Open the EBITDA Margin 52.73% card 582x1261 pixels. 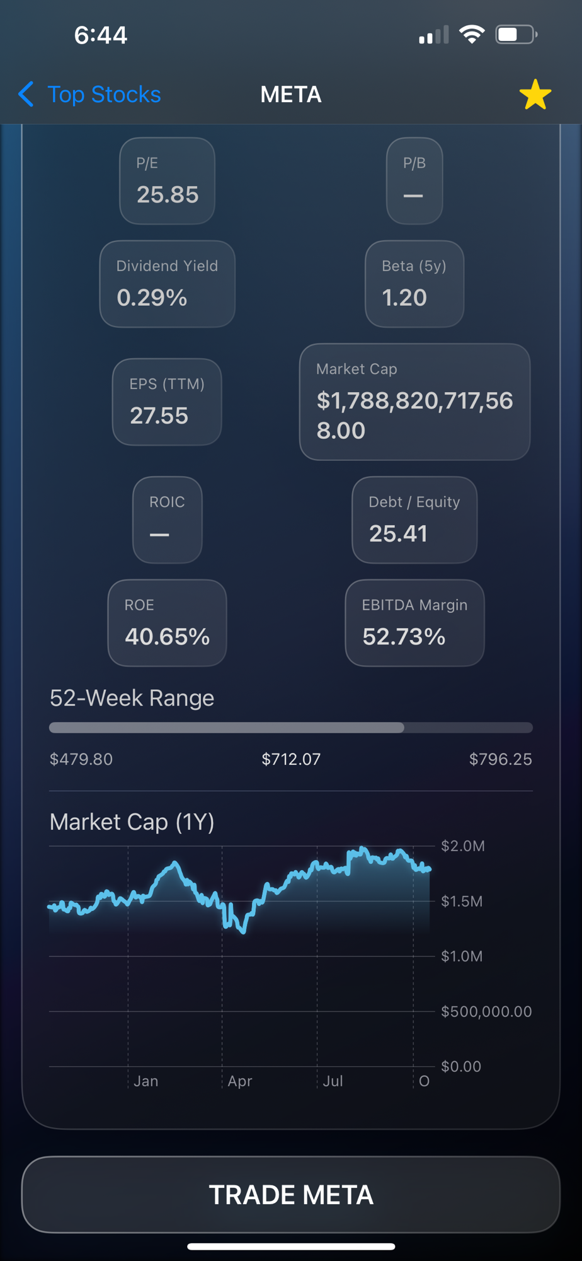[x=414, y=623]
